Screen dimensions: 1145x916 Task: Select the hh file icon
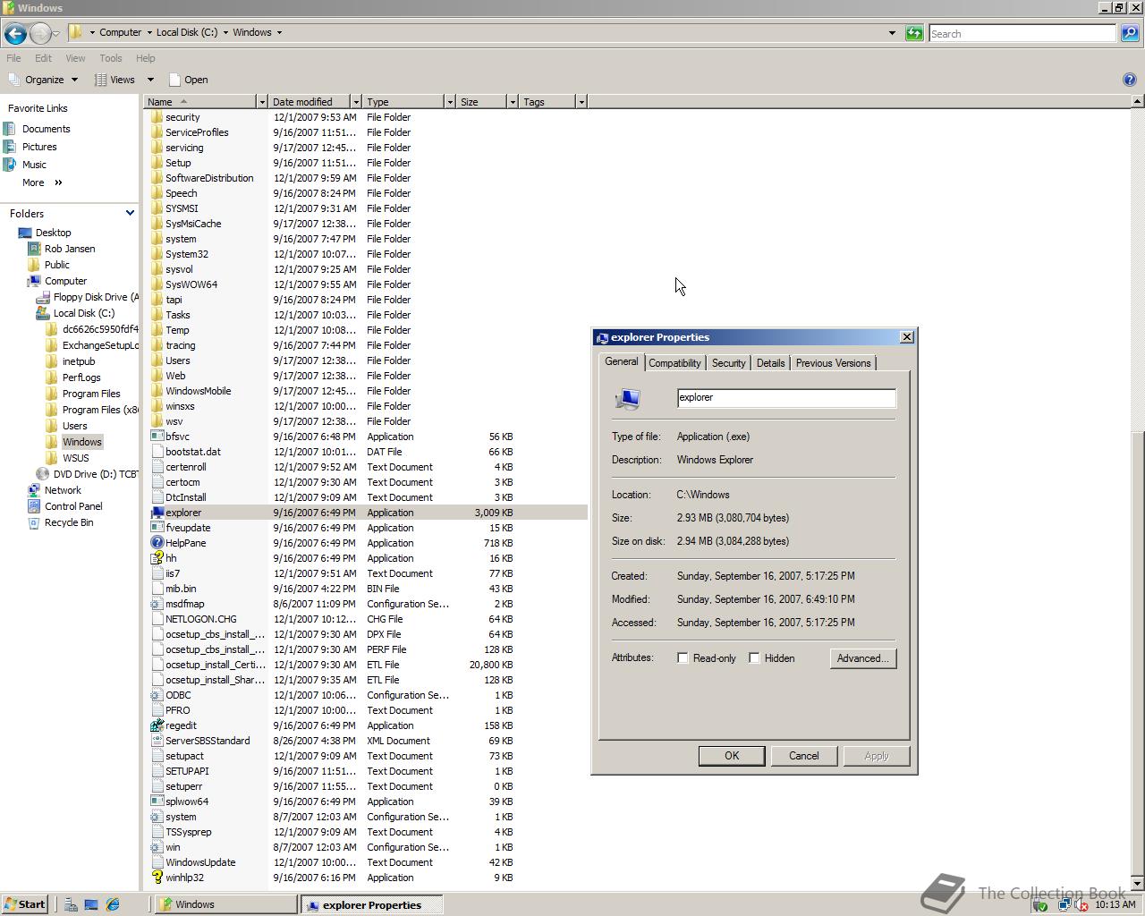tap(157, 558)
